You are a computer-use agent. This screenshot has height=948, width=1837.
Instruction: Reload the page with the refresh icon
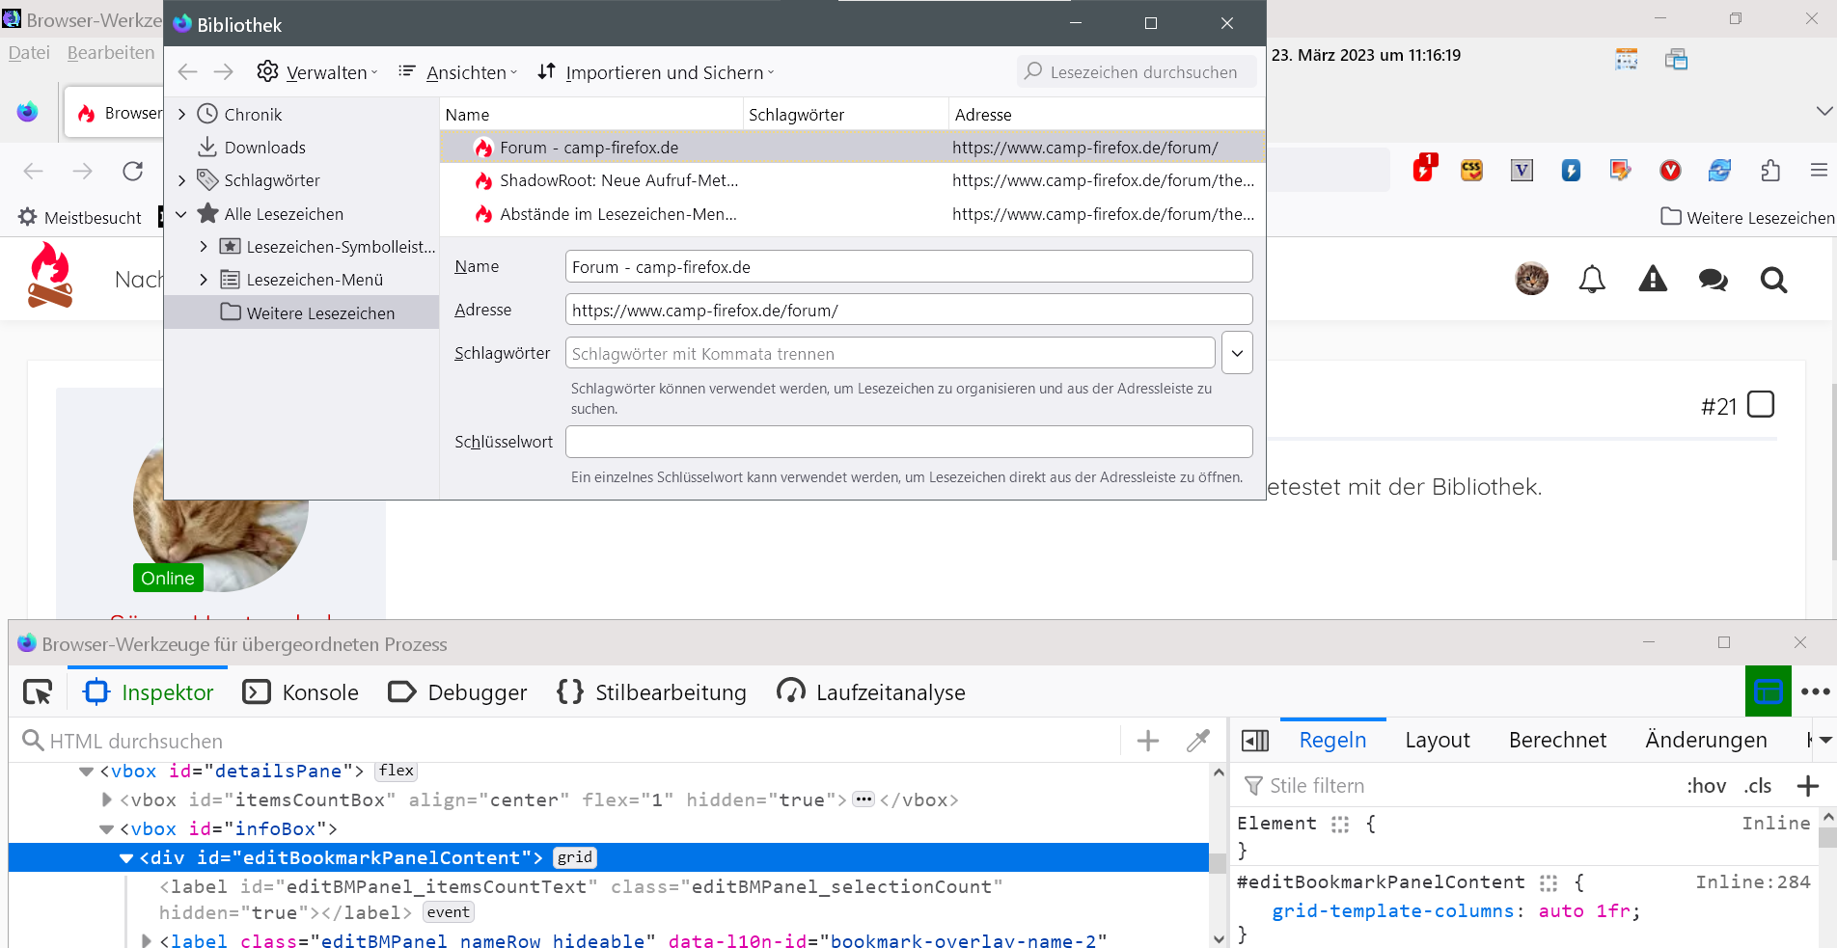click(133, 171)
